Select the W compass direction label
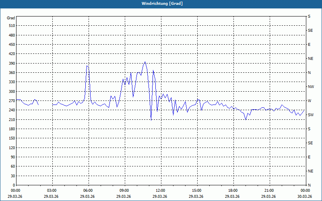The height and width of the screenshot is (201, 322). (x=310, y=101)
